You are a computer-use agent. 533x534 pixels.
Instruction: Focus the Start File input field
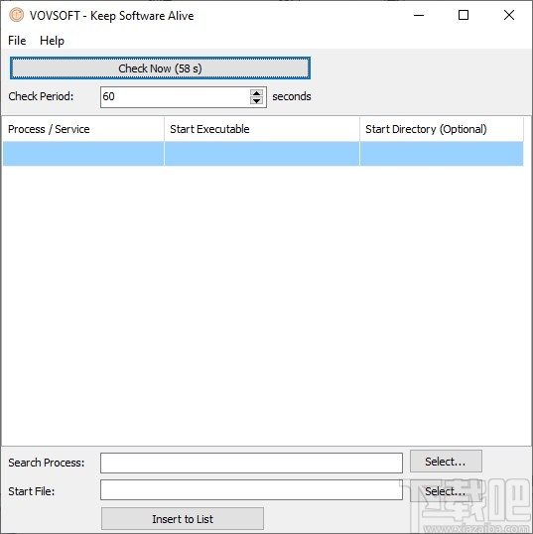tap(251, 490)
